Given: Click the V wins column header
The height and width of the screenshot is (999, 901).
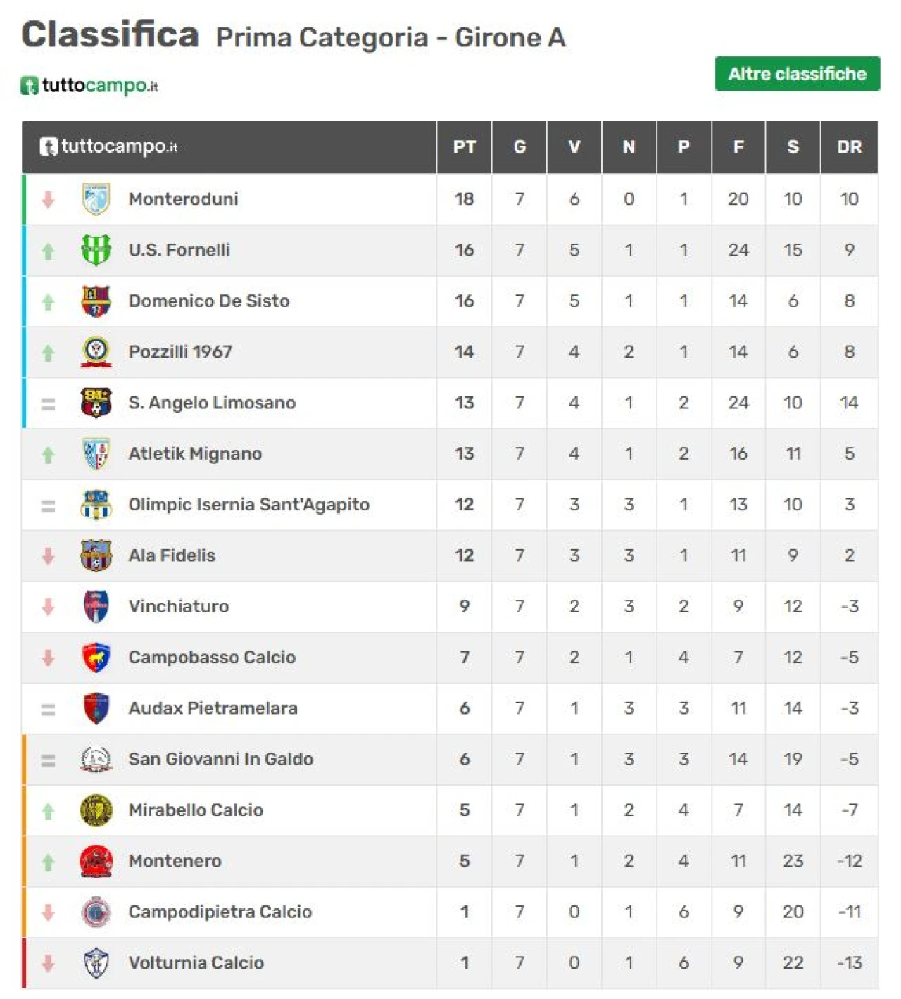Looking at the screenshot, I should [x=574, y=147].
